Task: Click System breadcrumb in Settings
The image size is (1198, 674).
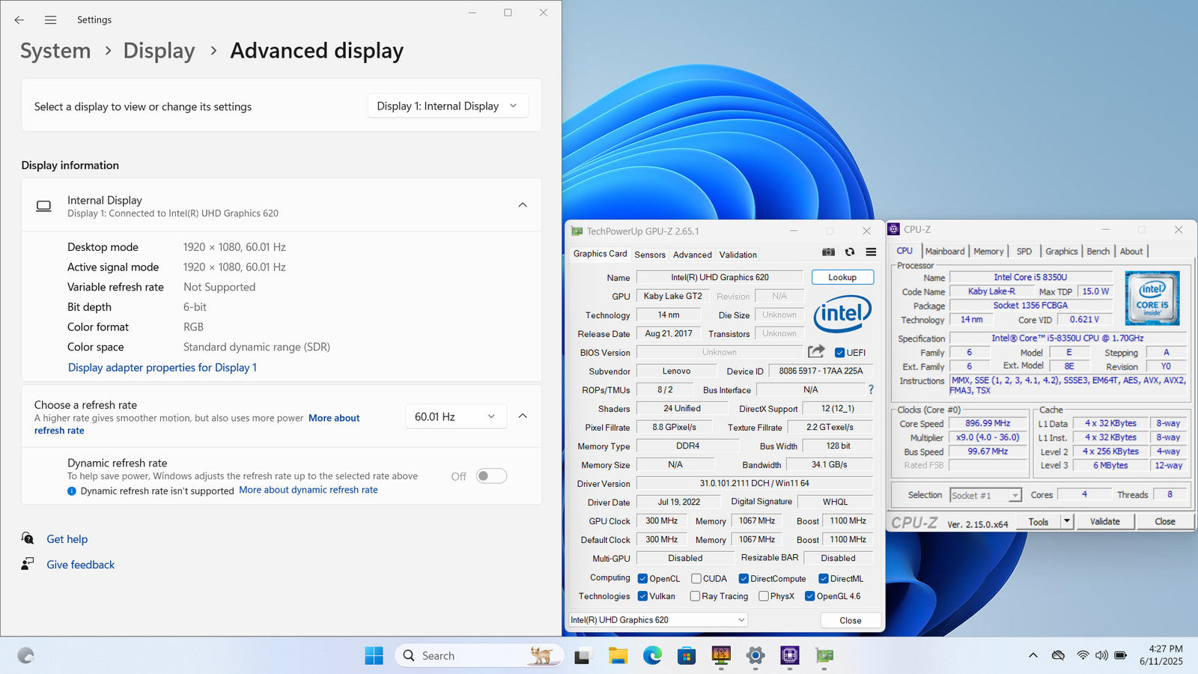Action: [x=55, y=51]
